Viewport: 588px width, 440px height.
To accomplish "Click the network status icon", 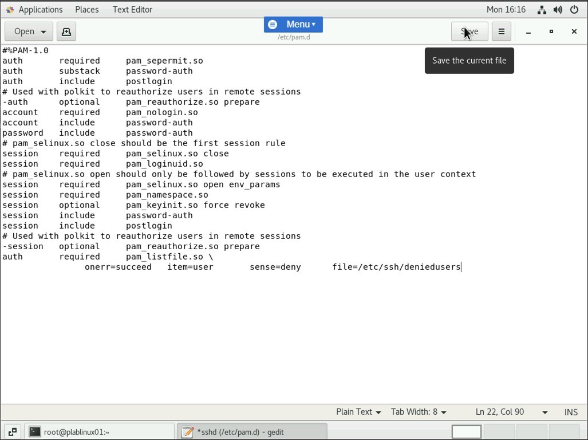I will [x=542, y=9].
